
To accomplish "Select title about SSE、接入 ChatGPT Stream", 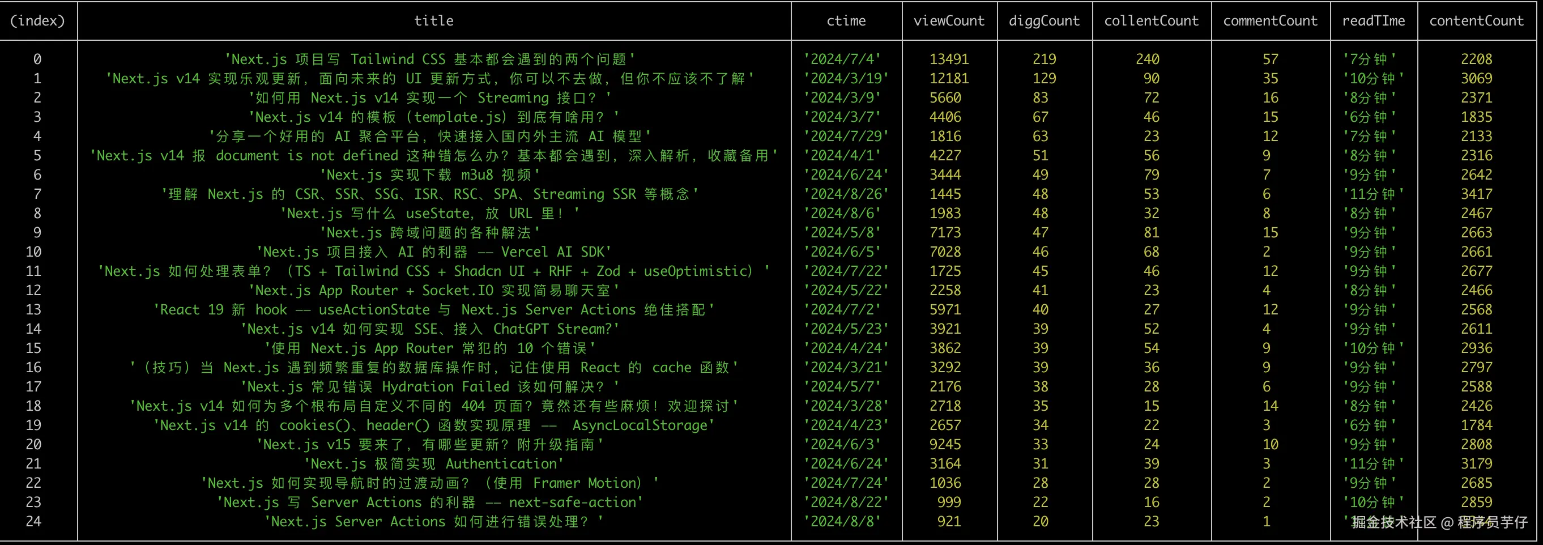I will [x=429, y=329].
